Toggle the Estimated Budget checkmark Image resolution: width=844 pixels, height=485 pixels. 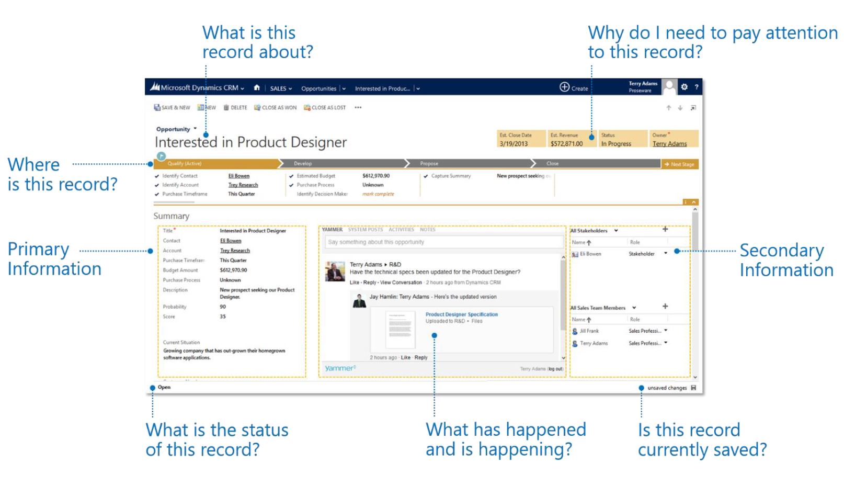[x=291, y=176]
